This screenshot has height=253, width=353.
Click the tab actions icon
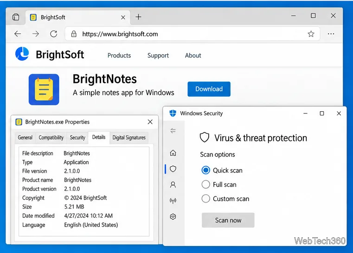pos(16,17)
